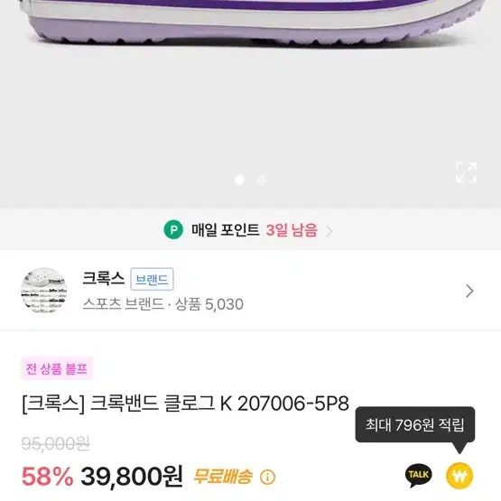Tap the 39,800원 sale price
501x501 pixels.
[x=132, y=477]
